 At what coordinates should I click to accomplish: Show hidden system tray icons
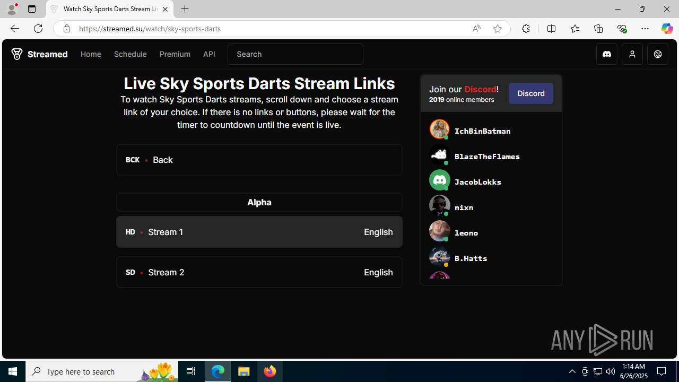click(572, 371)
